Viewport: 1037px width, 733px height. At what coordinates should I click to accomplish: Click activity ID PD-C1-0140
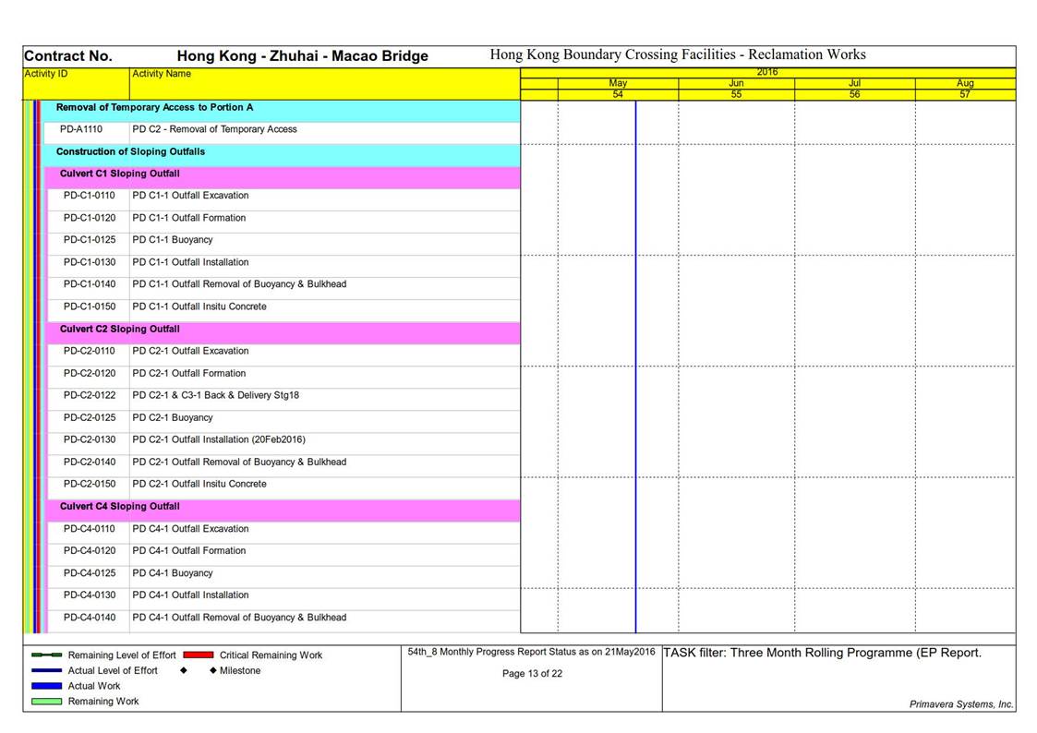90,284
